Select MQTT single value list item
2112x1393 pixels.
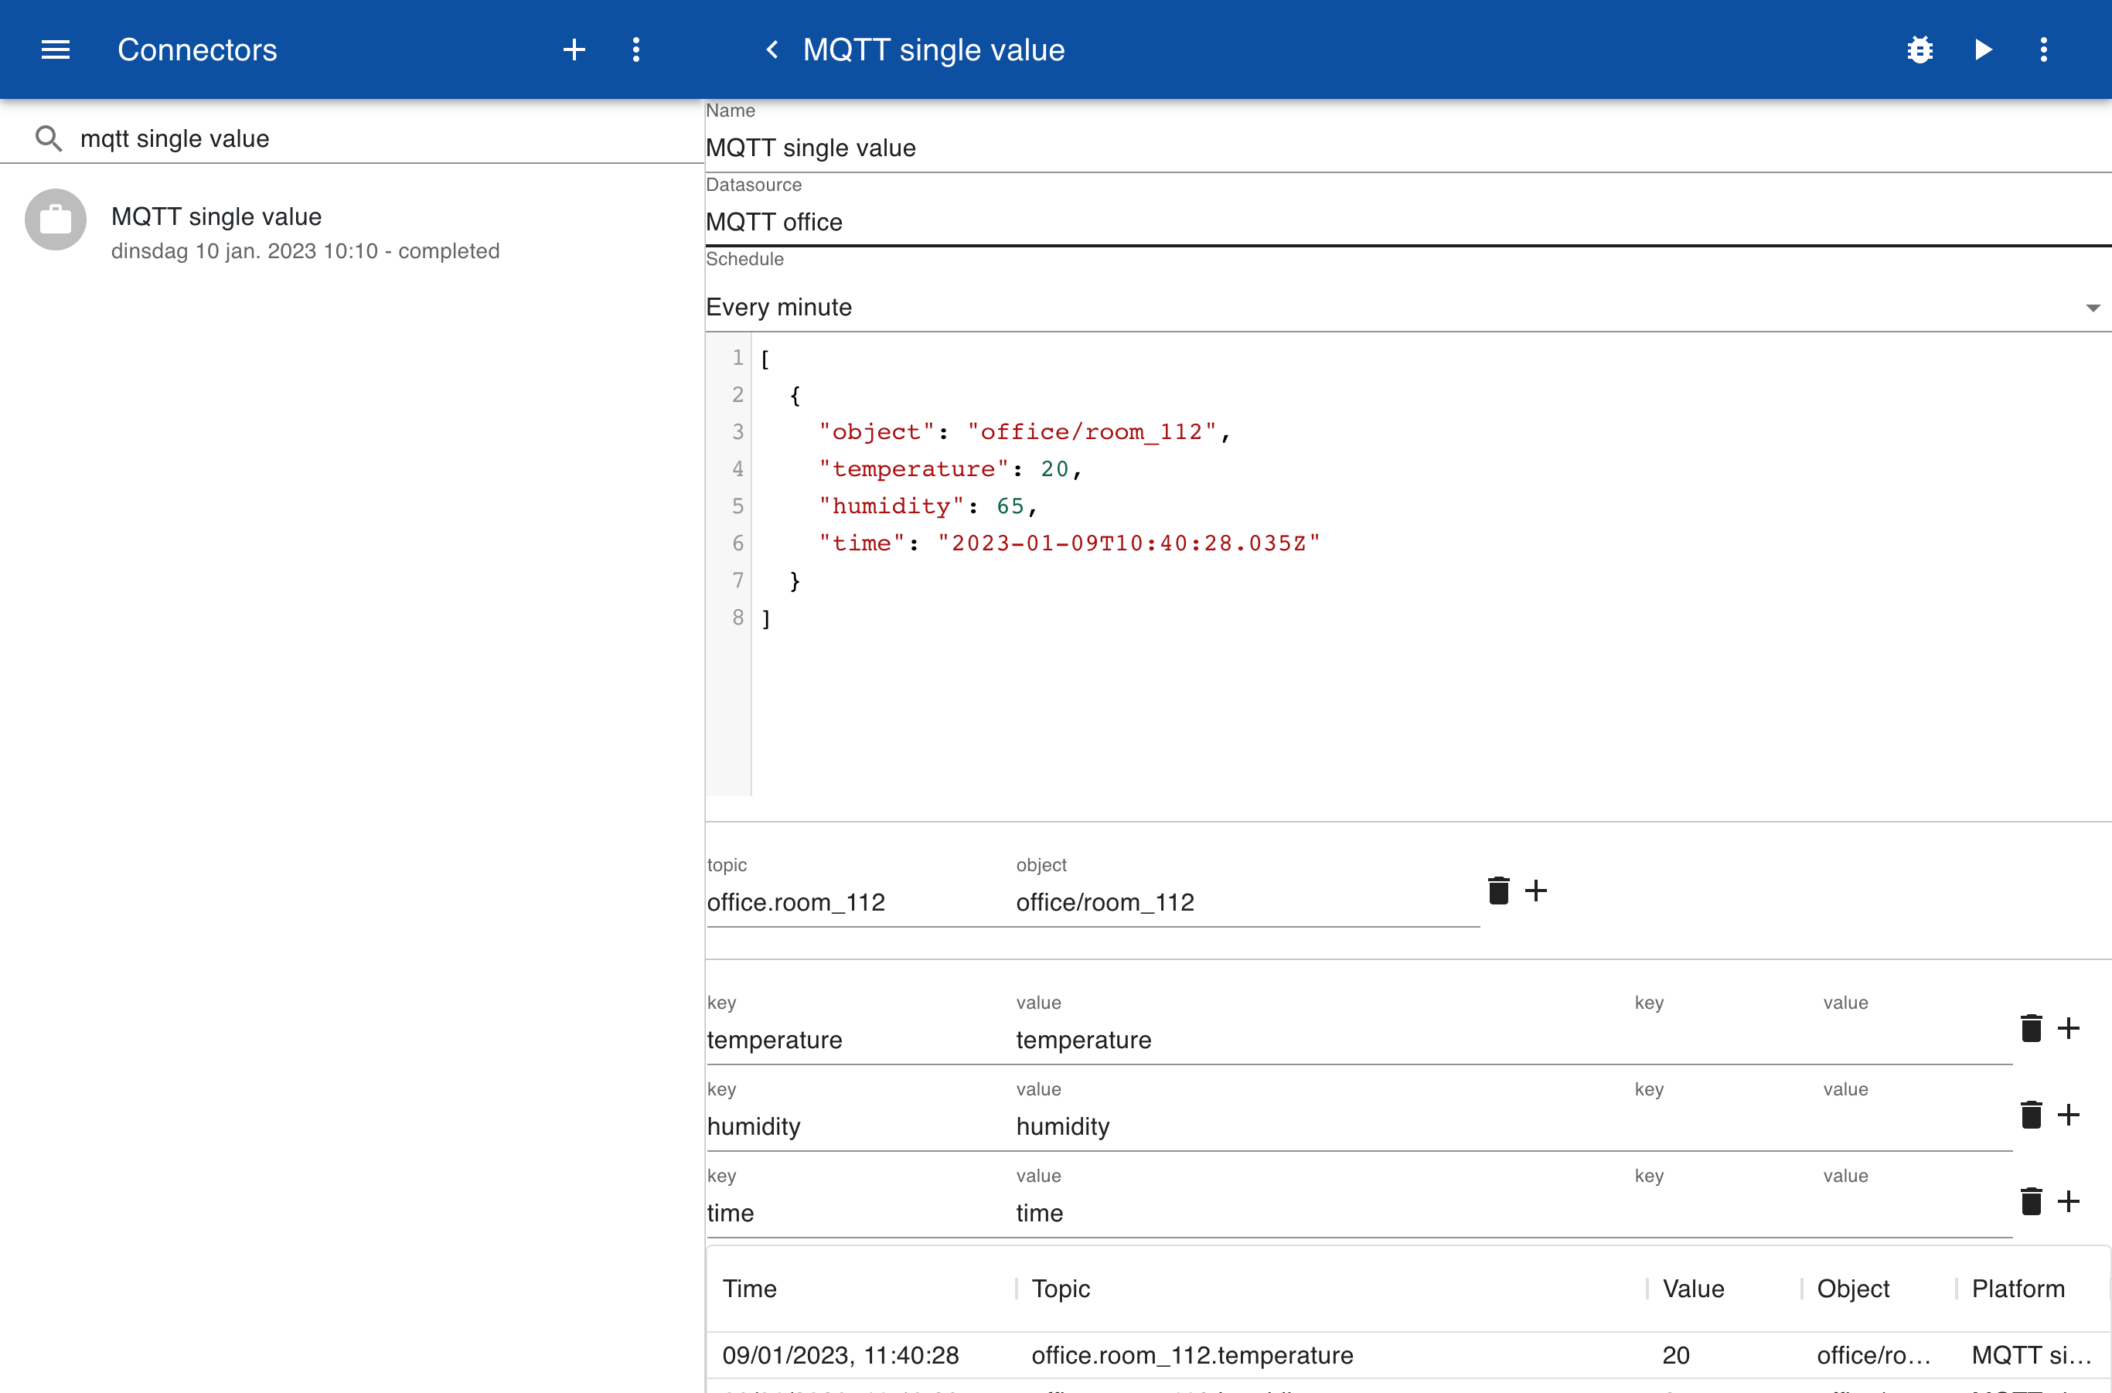[x=353, y=232]
